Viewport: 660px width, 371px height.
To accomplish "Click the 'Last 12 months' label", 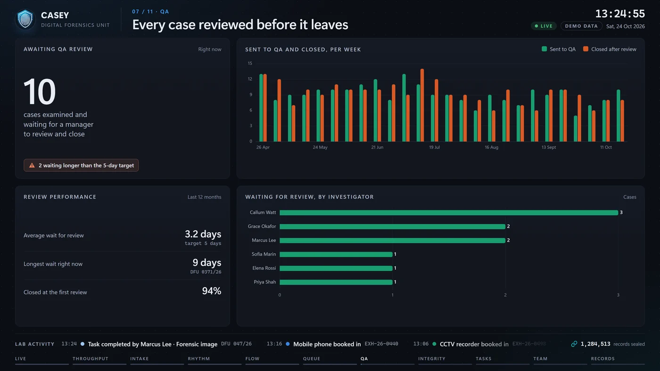I will (x=205, y=197).
